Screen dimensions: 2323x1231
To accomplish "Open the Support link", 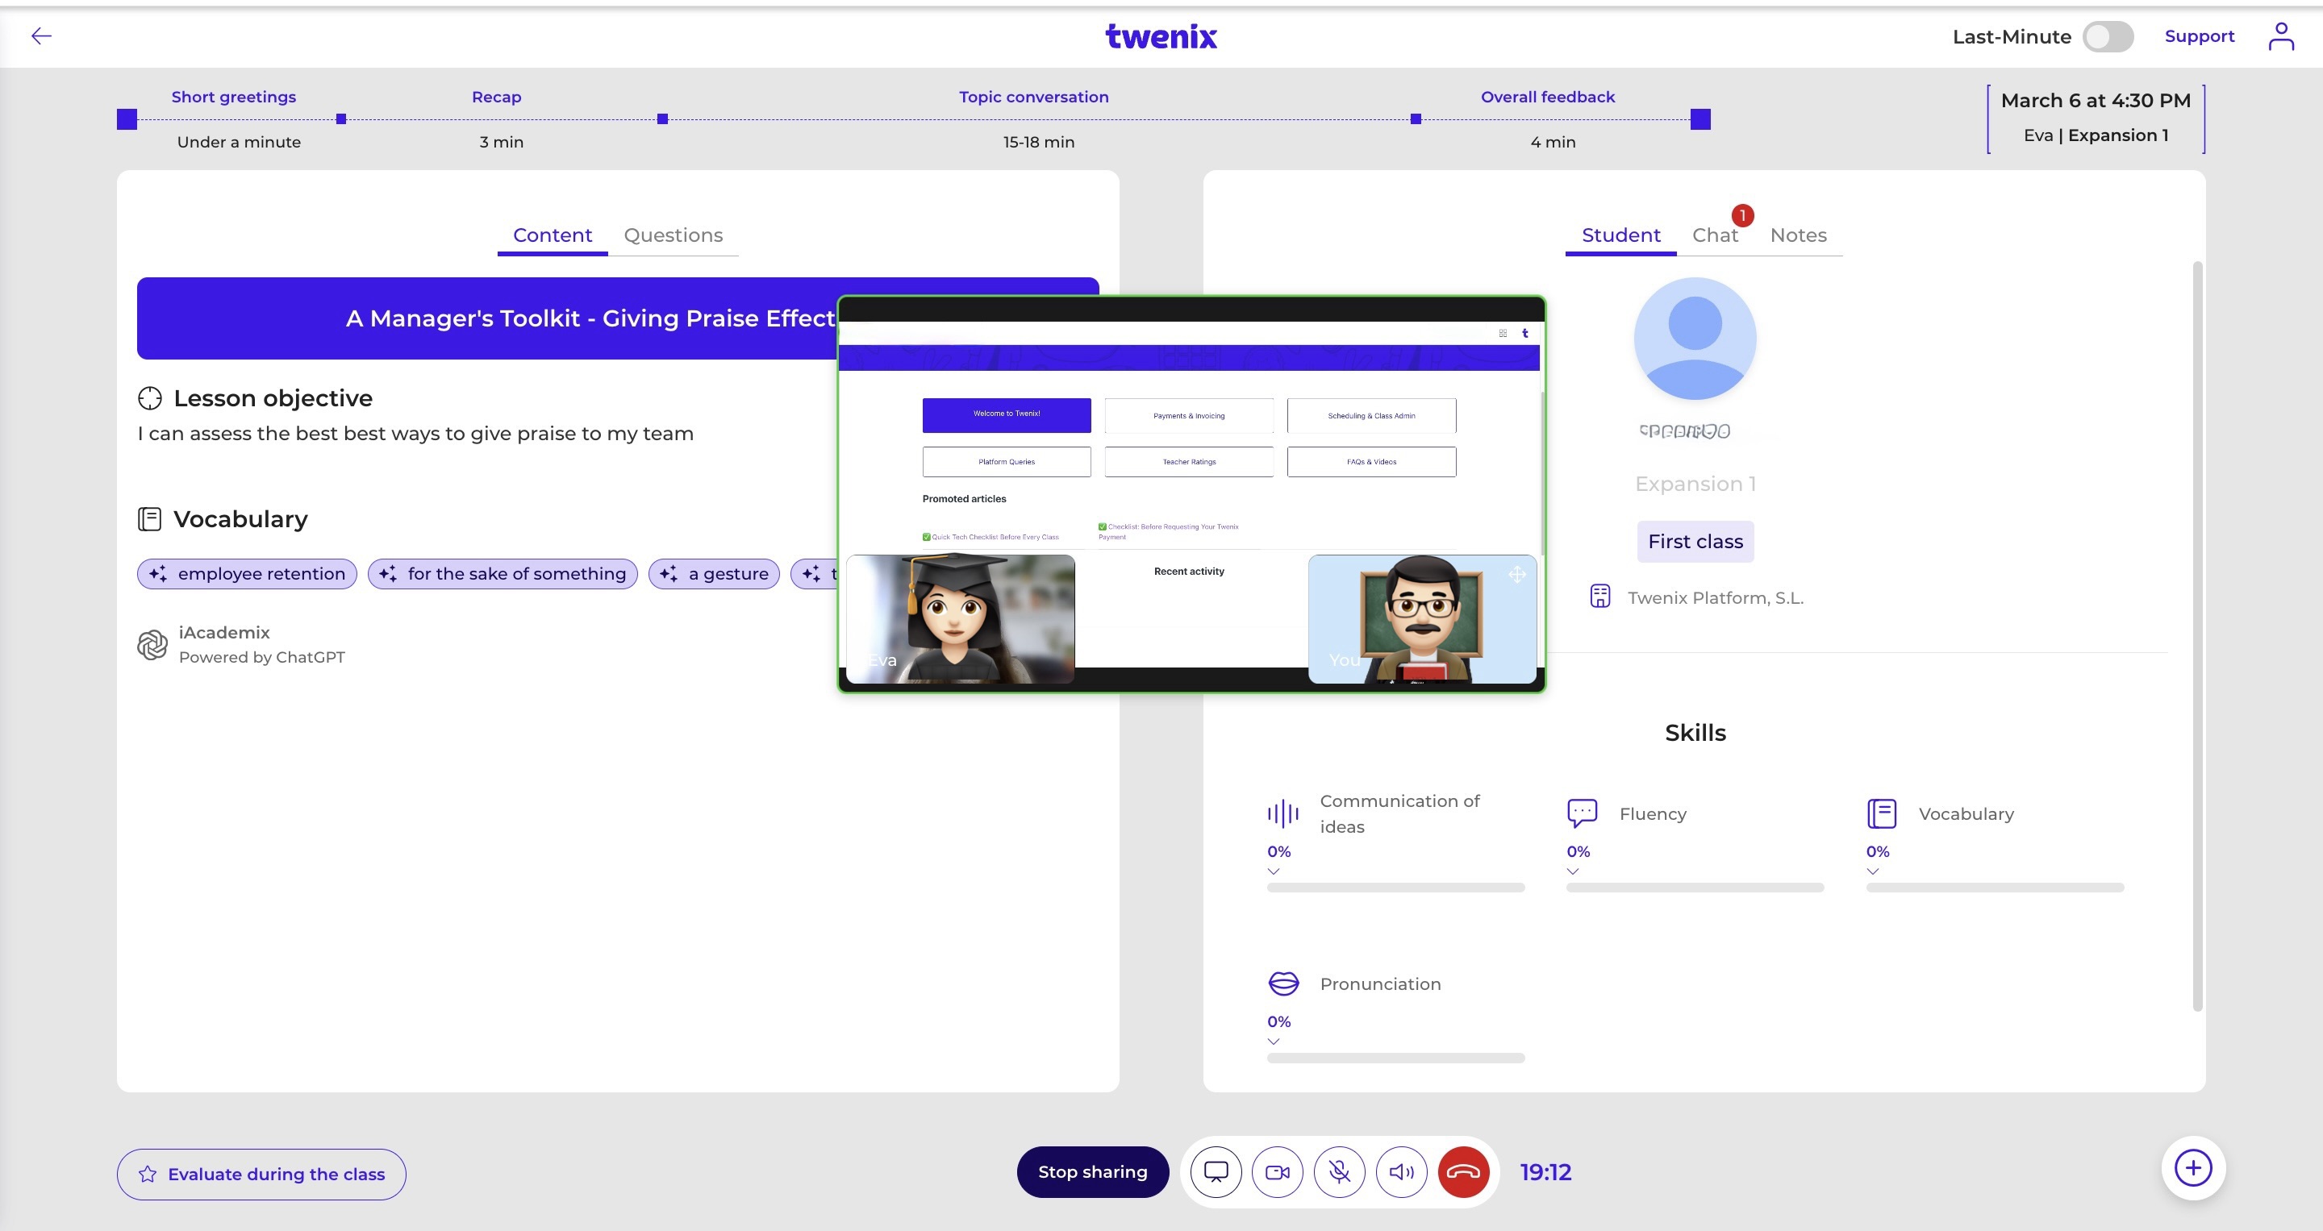I will click(2199, 36).
